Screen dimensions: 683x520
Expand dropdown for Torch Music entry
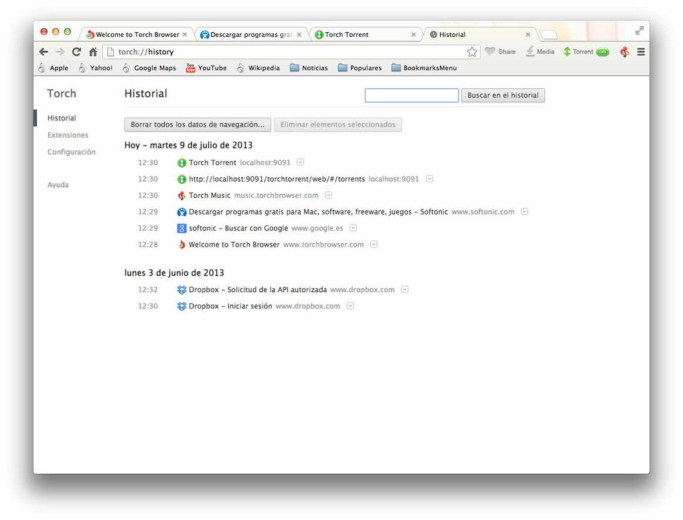[328, 195]
